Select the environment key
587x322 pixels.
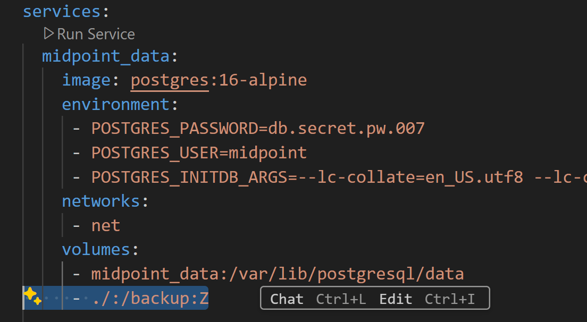(x=116, y=104)
